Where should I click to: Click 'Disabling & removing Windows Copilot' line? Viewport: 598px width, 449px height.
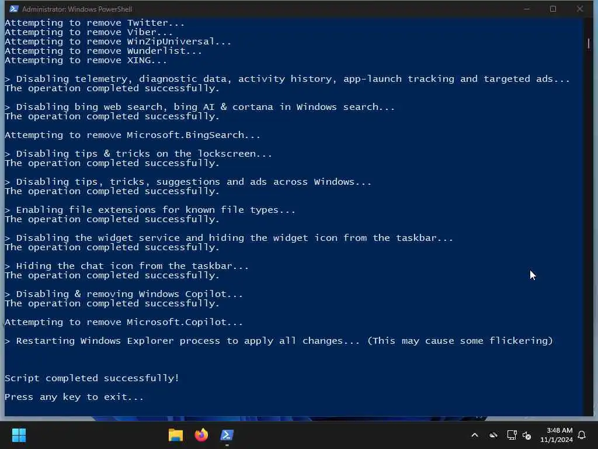tap(124, 294)
